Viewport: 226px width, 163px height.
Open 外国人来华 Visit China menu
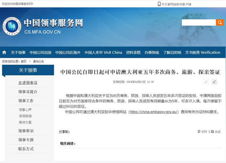(103, 52)
